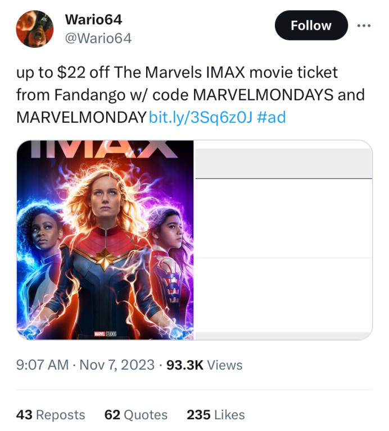Open the more options ellipsis menu
This screenshot has width=389, height=431.
pyautogui.click(x=364, y=25)
